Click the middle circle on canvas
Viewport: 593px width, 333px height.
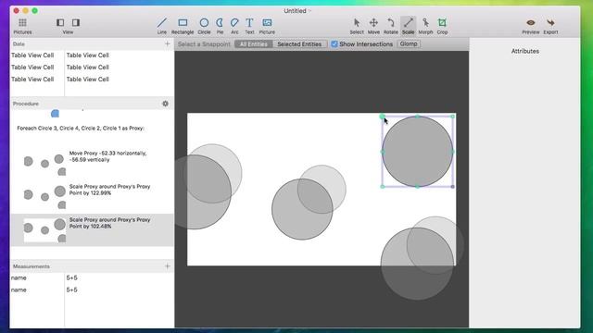pyautogui.click(x=302, y=209)
